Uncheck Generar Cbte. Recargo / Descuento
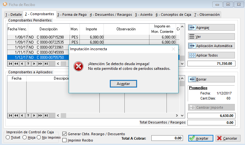The width and height of the screenshot is (245, 145). (x=65, y=134)
